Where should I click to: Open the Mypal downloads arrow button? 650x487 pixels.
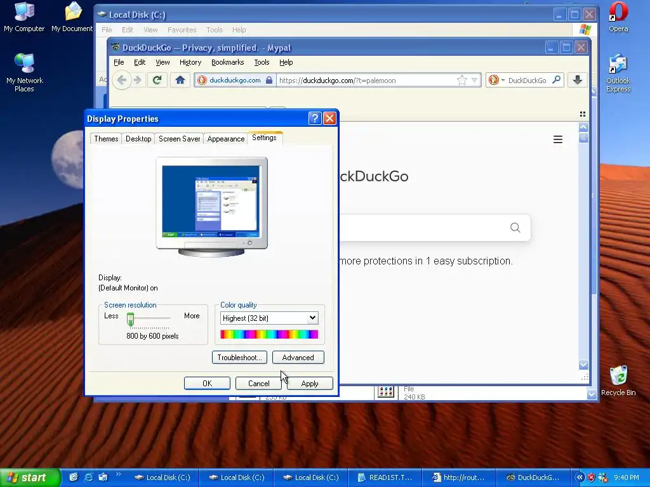[x=578, y=80]
